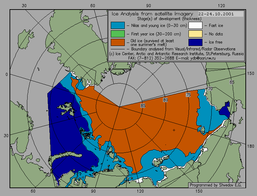Screen dimensions: 257x196
Task: Click the 'Nilas and young ice (0-30 cm)' label
Action: point(159,26)
